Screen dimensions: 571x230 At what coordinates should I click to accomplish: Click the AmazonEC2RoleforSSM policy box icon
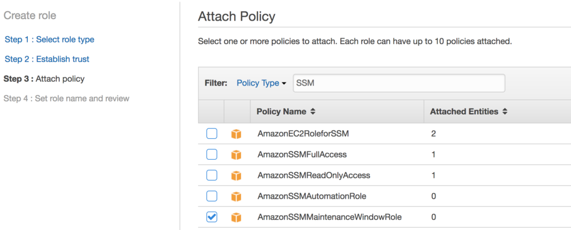pyautogui.click(x=236, y=134)
